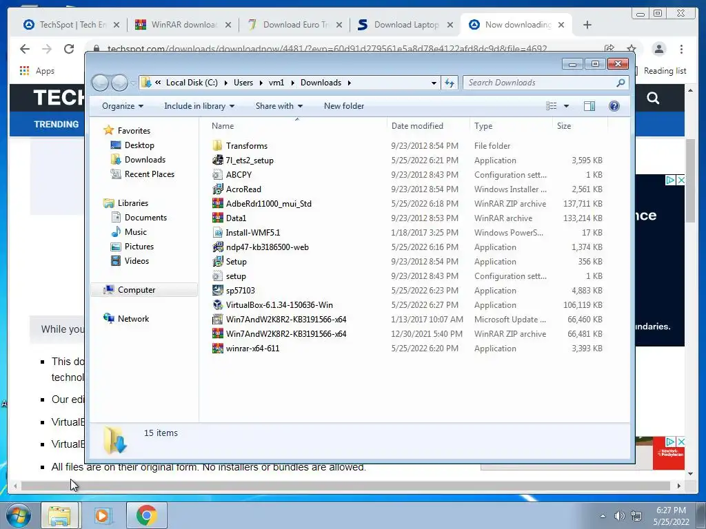This screenshot has height=529, width=706.
Task: Expand the arrow after Downloads in breadcrumb
Action: 350,83
